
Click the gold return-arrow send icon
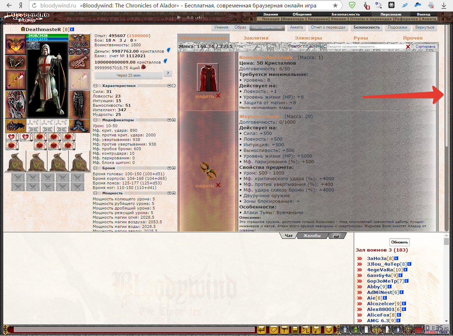pyautogui.click(x=262, y=330)
